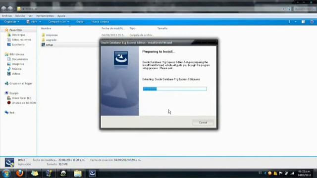Open the Ayuda menu
317x178 pixels.
61,16
